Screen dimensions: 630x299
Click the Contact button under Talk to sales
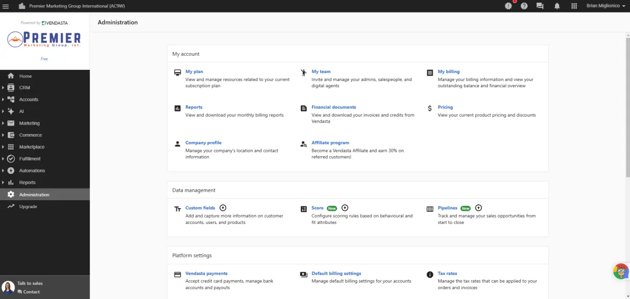[x=31, y=292]
